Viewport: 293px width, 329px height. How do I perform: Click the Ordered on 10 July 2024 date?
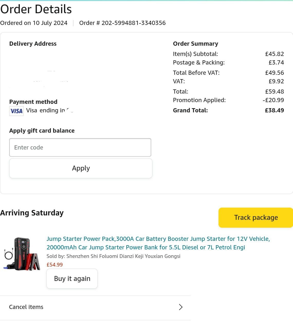34,23
